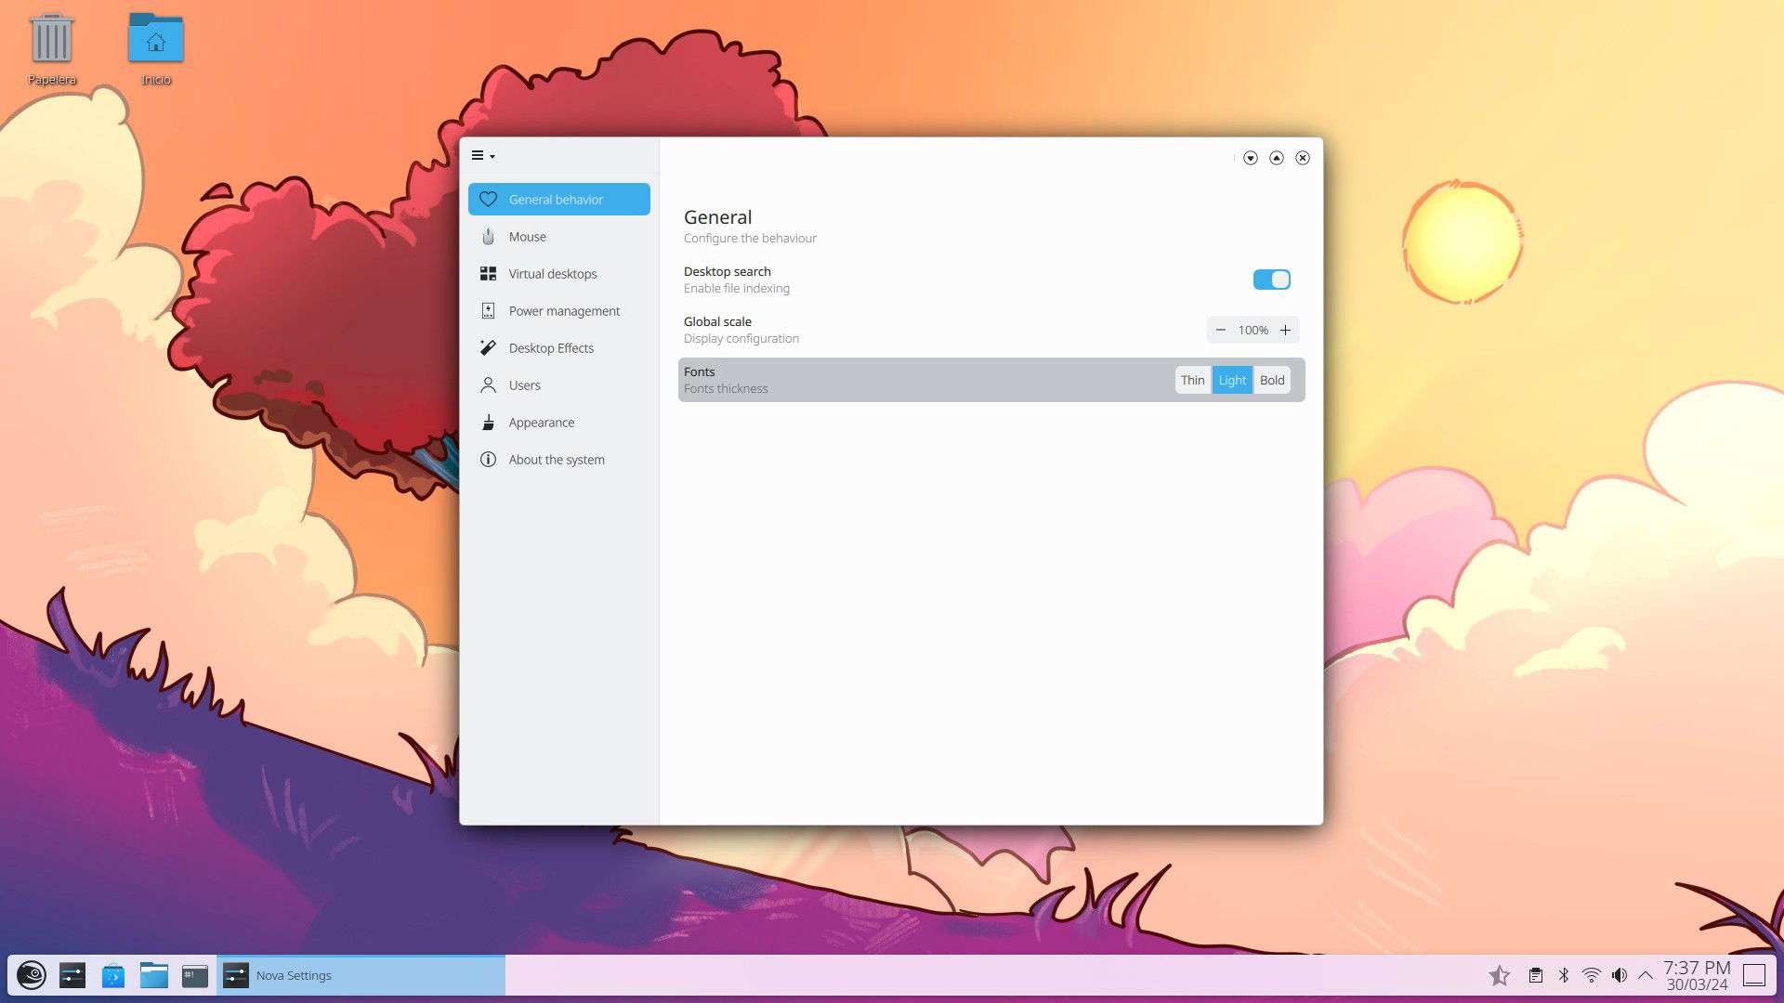
Task: Launch the terminal from the taskbar
Action: [x=194, y=975]
